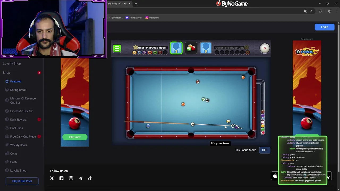Open the browser translate page icon

[x=305, y=11]
